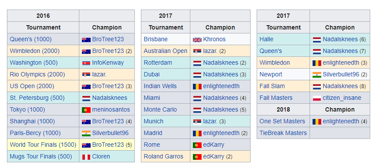The height and width of the screenshot is (168, 388).
Task: Open edKarry profile in the Rome row
Action: pyautogui.click(x=214, y=145)
